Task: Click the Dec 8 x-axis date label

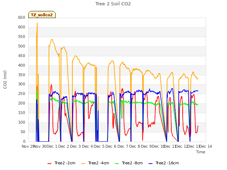Action: coord(135,146)
